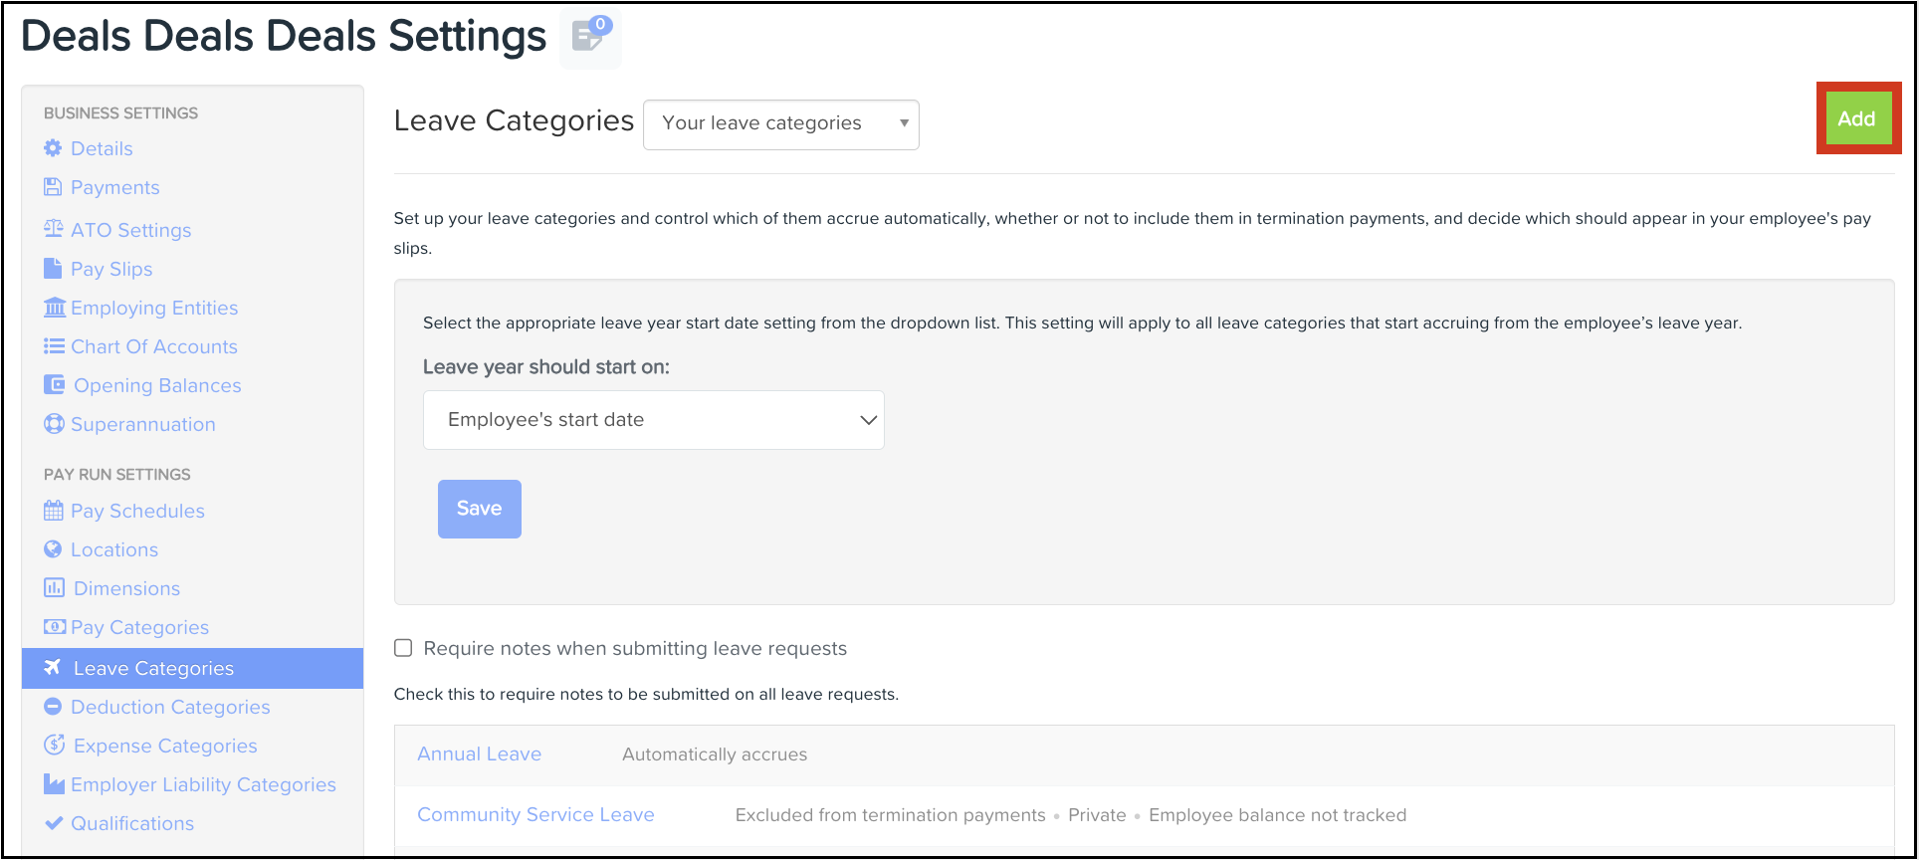Open the Annual Leave category
Image resolution: width=1919 pixels, height=860 pixels.
pos(479,754)
